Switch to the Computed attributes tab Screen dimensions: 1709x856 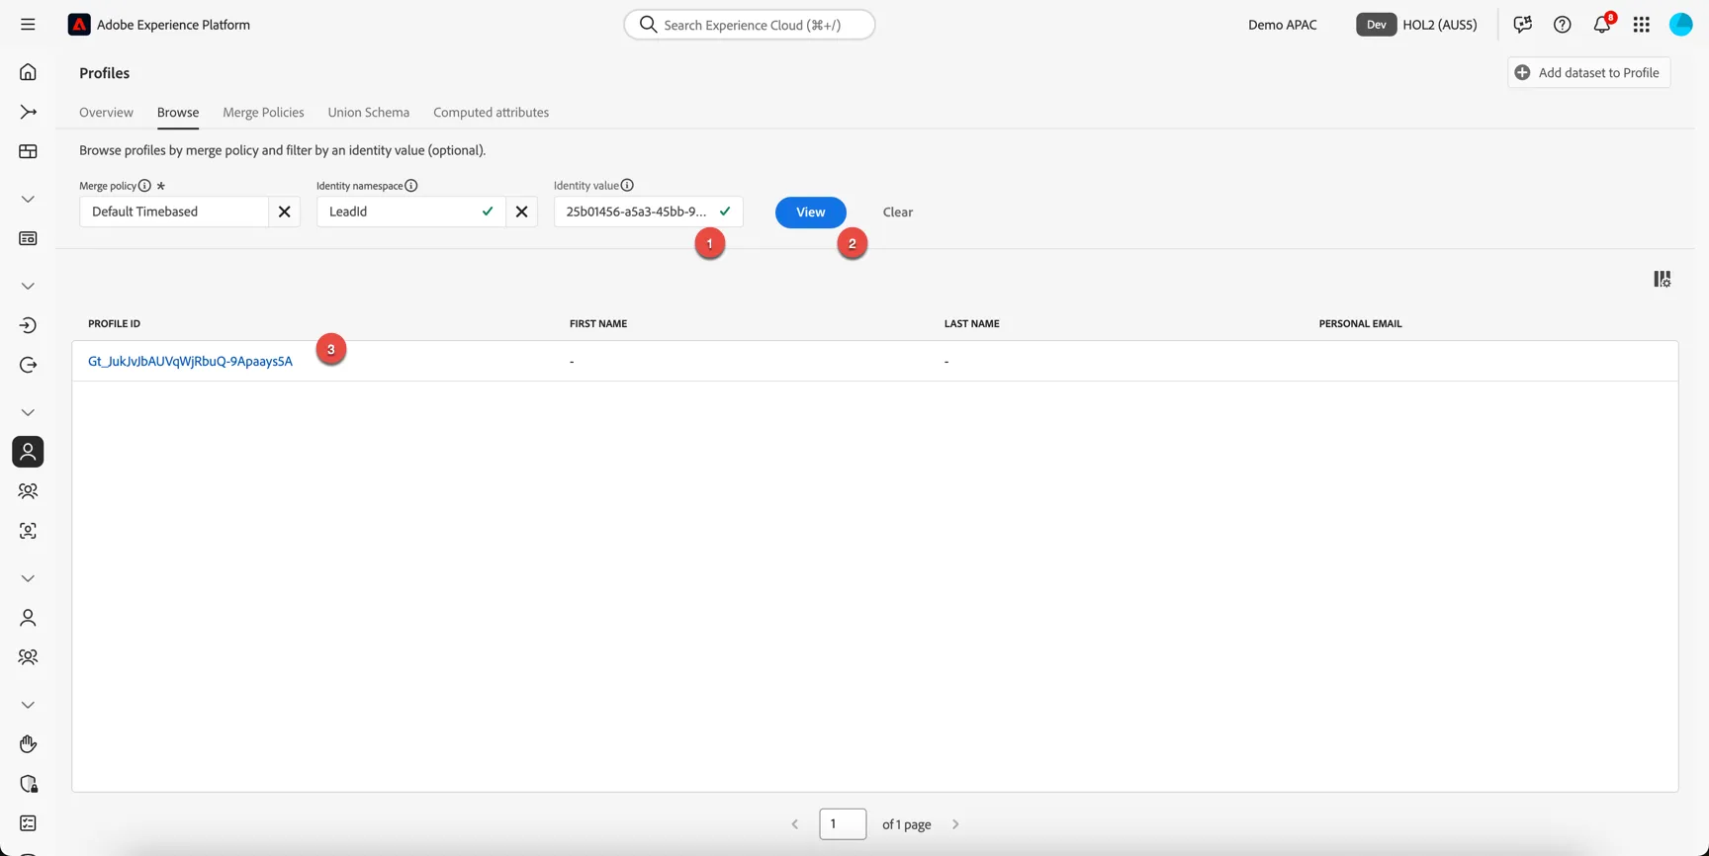491,113
